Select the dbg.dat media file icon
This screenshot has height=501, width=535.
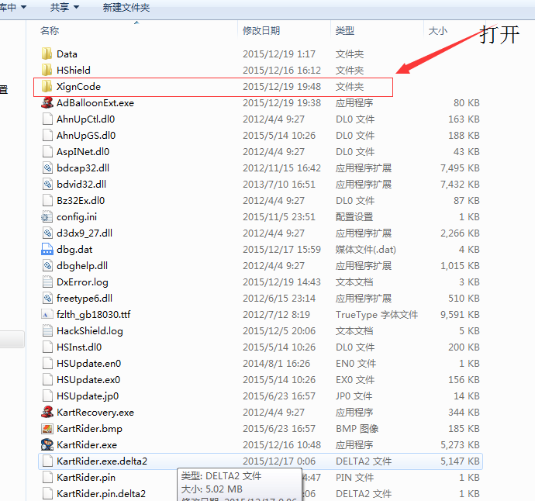(47, 249)
